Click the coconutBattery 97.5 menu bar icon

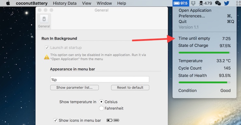tap(181, 3)
